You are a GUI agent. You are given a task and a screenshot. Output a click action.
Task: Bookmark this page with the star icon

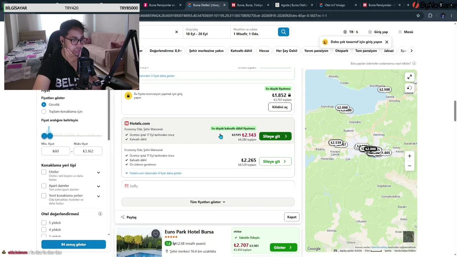[x=418, y=16]
